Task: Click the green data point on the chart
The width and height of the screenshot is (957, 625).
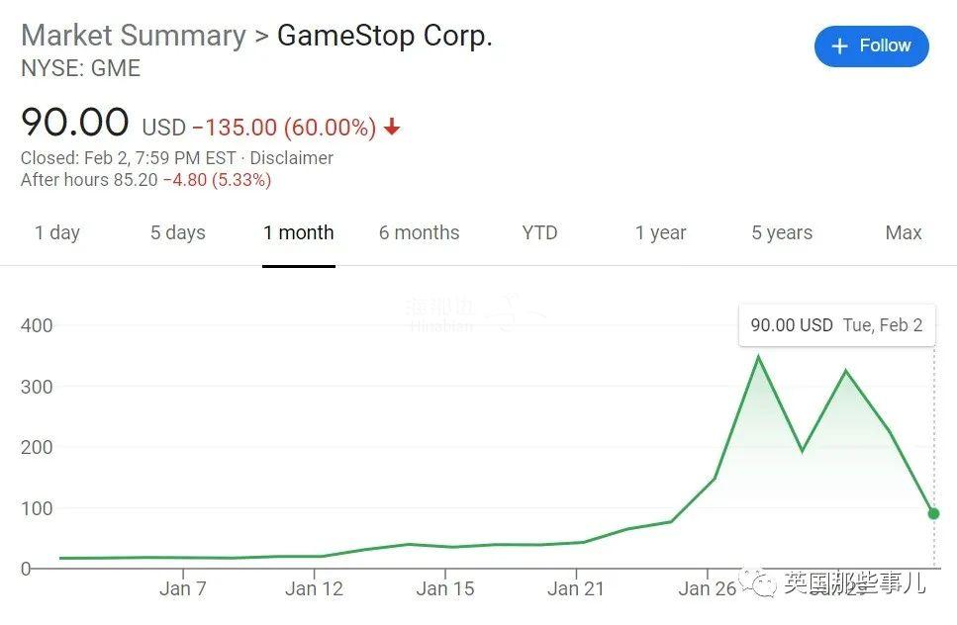Action: point(933,513)
